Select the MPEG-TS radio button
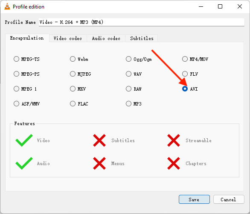The image size is (250, 214). [16, 59]
